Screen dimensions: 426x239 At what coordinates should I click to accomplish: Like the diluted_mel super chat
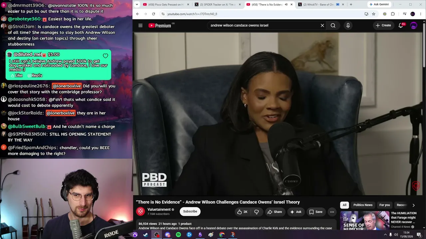16,76
